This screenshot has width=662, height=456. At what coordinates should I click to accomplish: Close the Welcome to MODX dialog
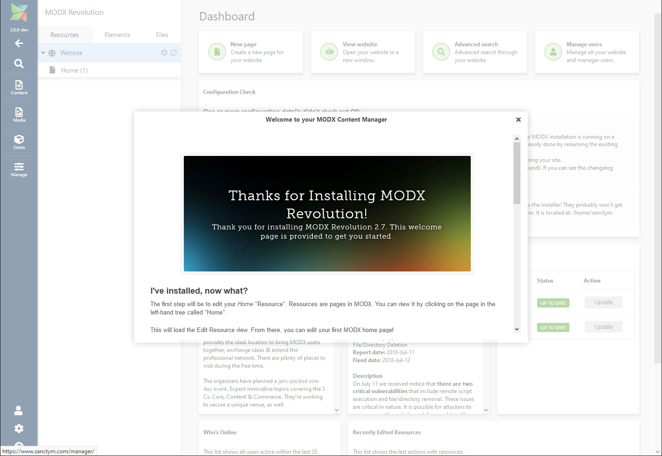(518, 120)
